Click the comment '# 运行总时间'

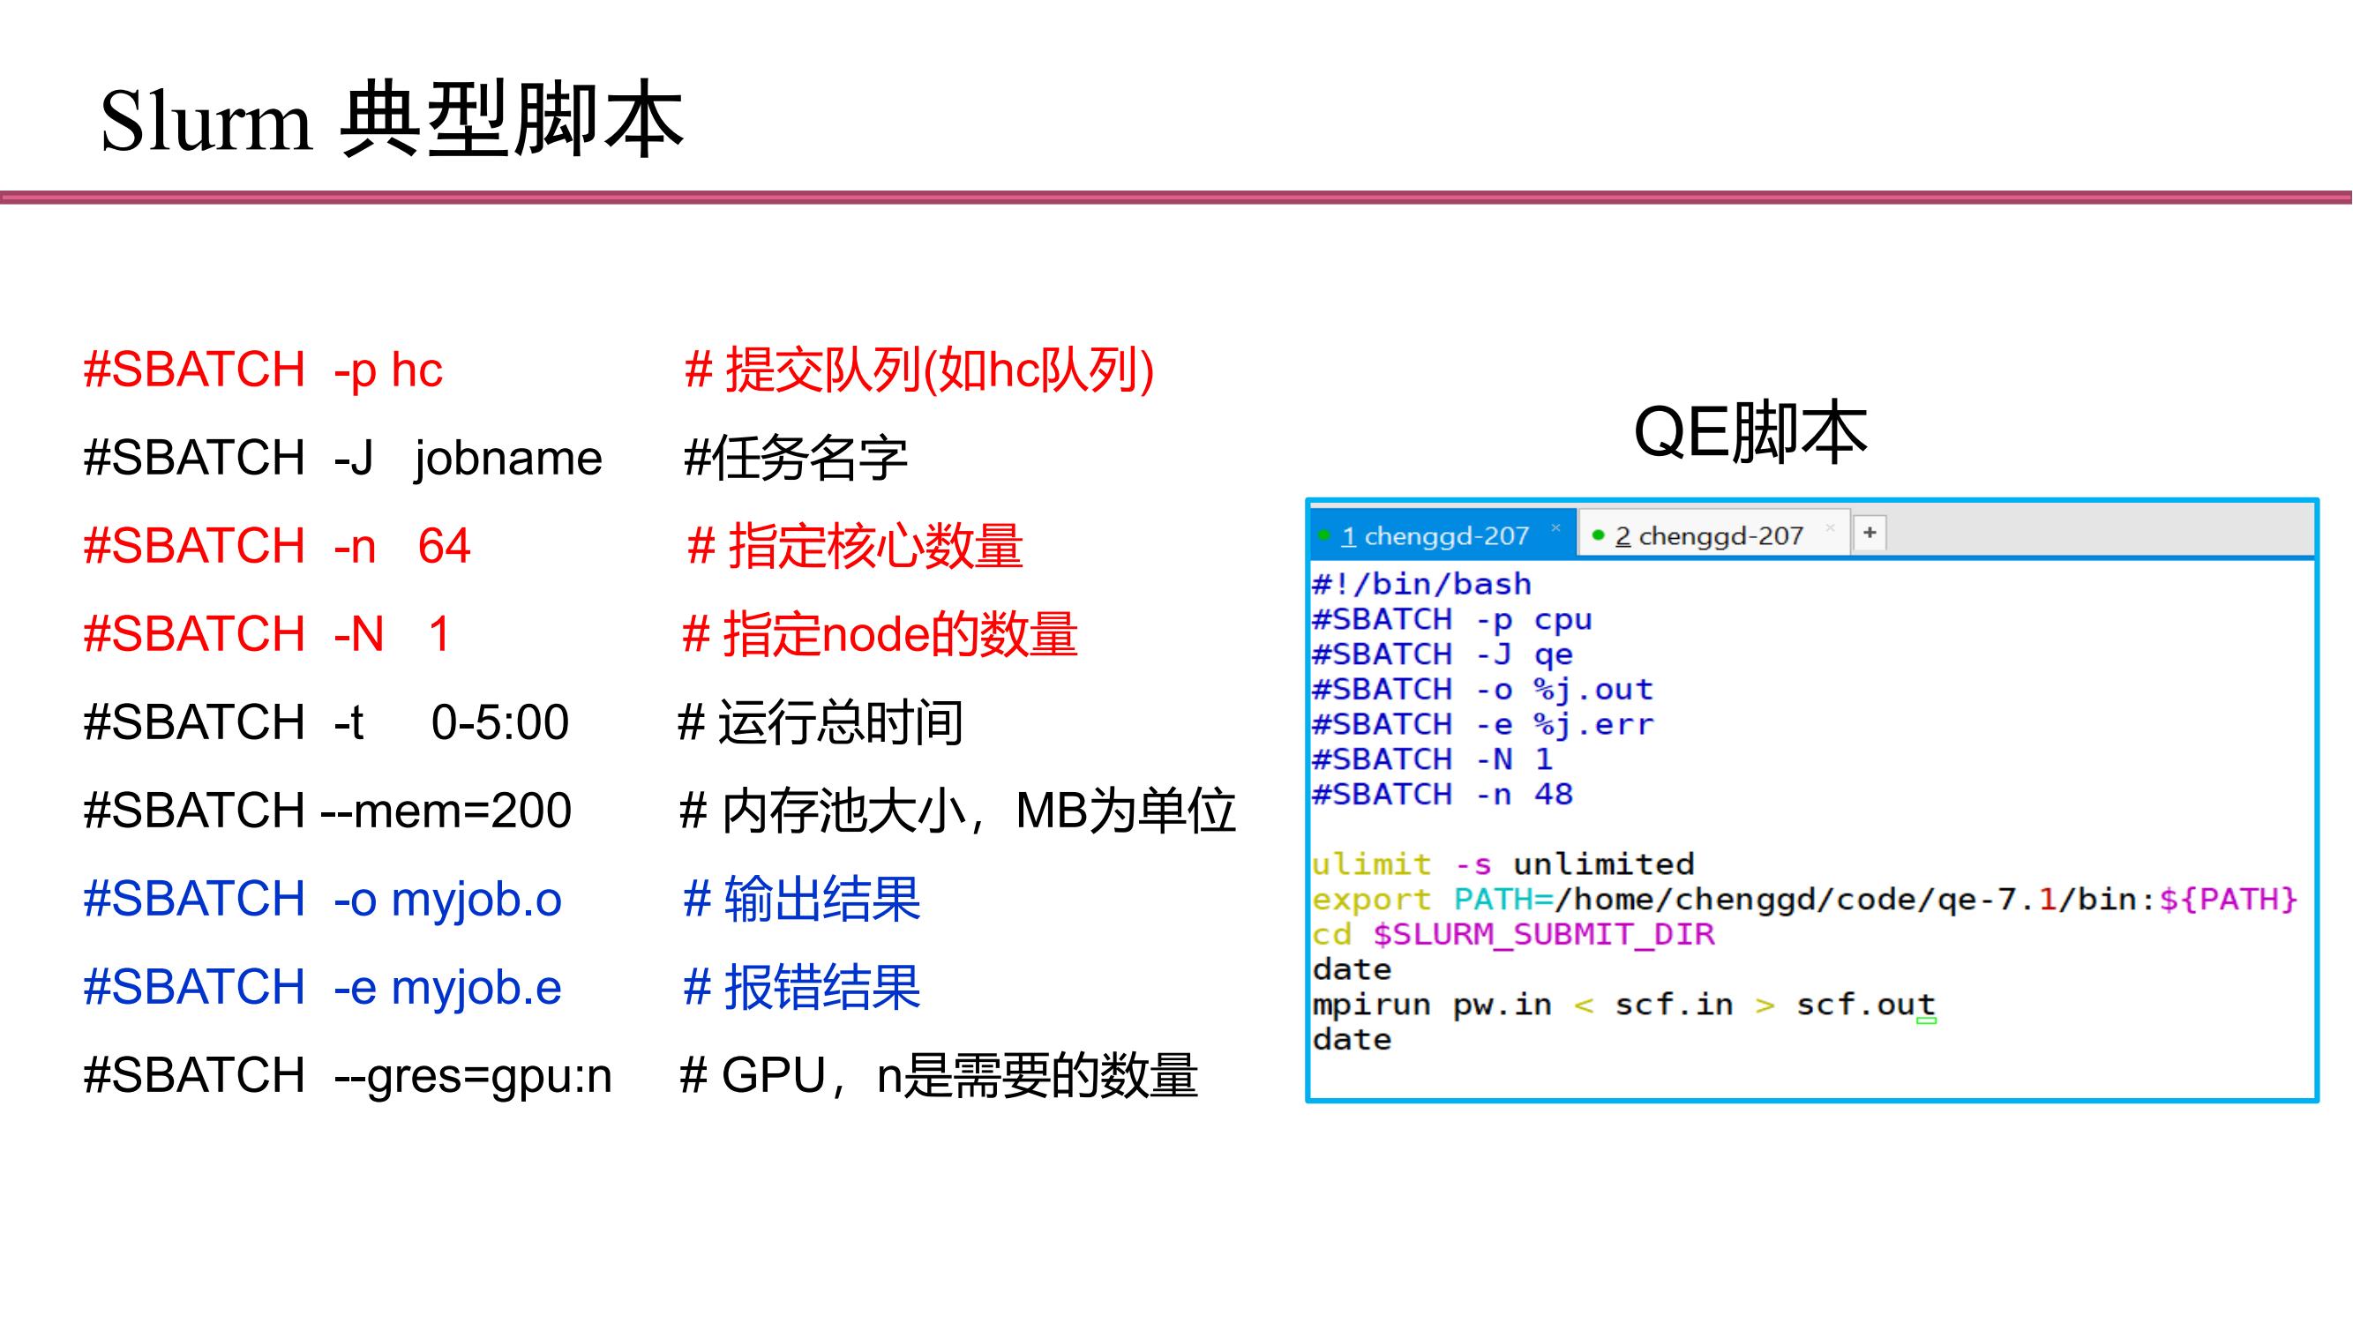[x=821, y=722]
